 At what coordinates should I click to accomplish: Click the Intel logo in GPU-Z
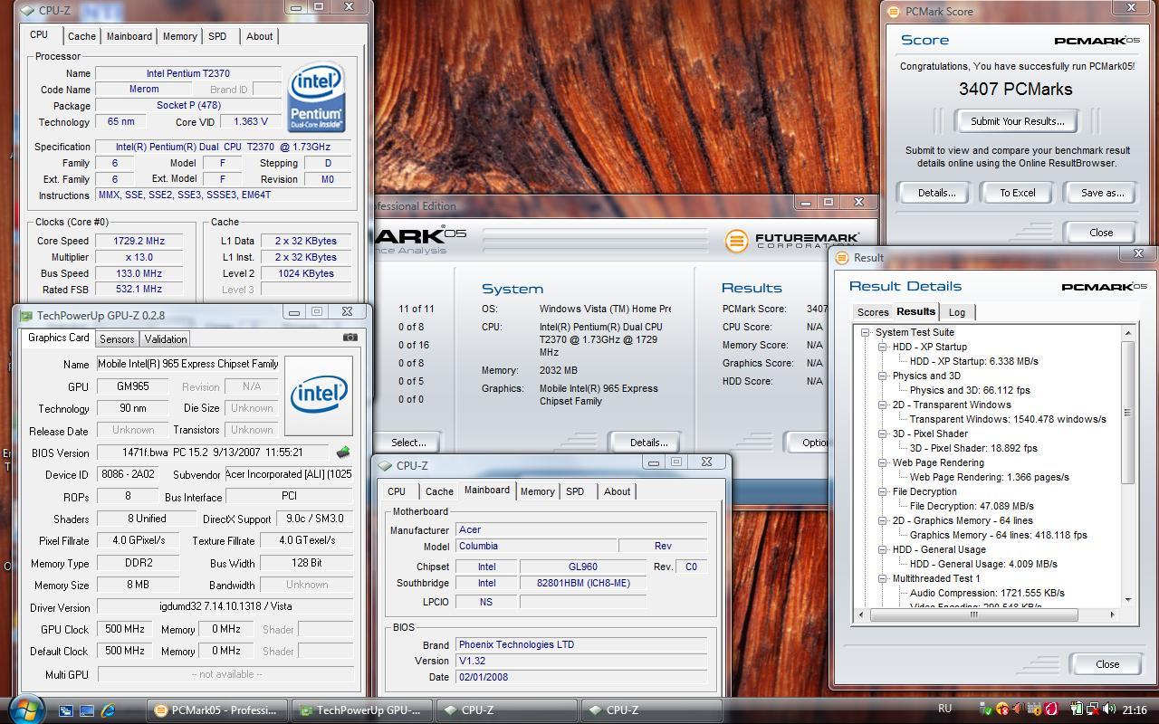(x=318, y=395)
